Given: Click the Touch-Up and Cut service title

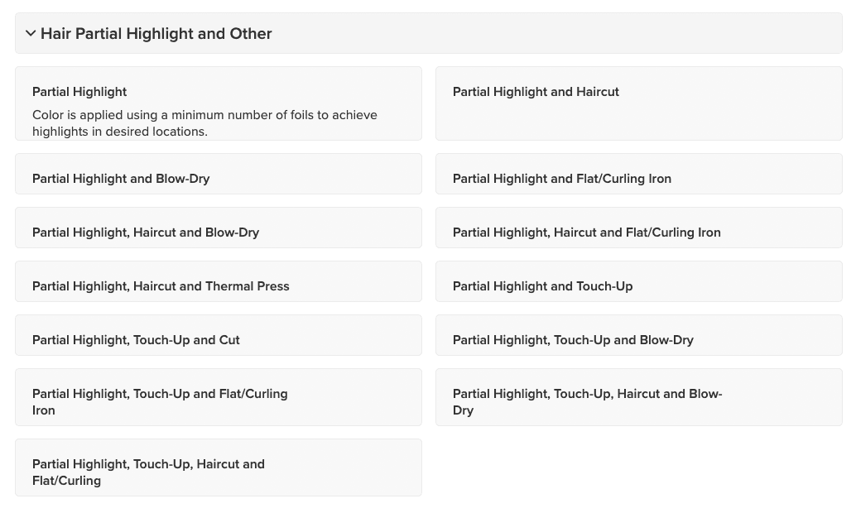Looking at the screenshot, I should (x=136, y=340).
